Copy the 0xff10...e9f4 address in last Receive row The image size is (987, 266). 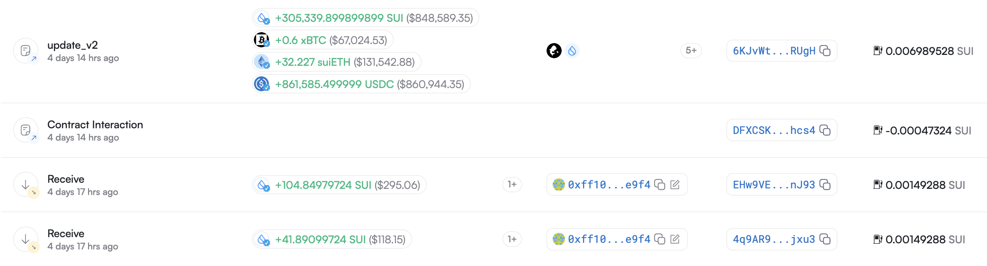point(660,239)
